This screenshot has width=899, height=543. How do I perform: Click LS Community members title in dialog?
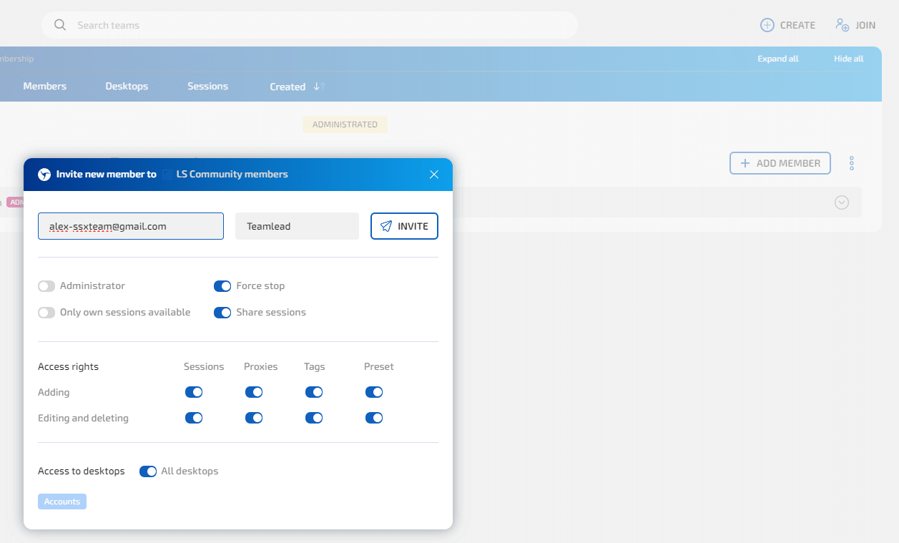(232, 175)
